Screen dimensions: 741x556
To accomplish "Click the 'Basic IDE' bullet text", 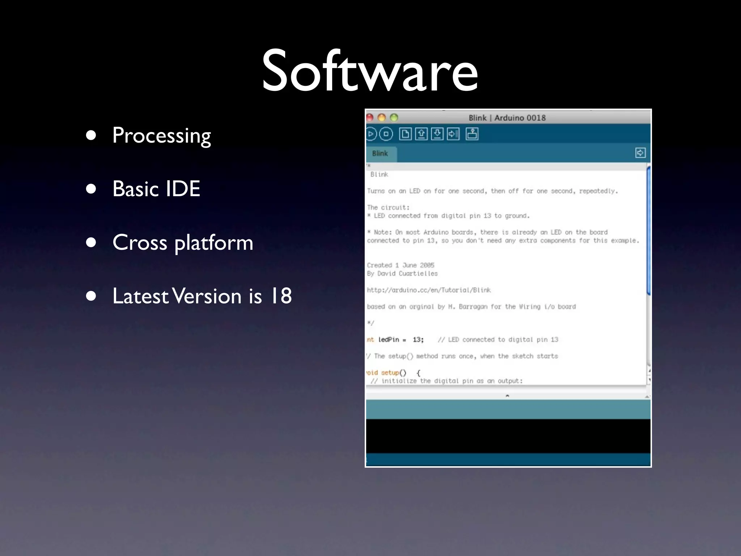I will [156, 189].
